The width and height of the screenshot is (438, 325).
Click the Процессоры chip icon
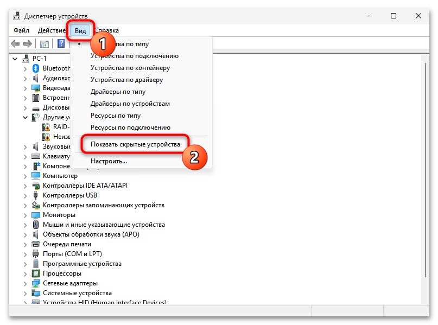pyautogui.click(x=36, y=273)
